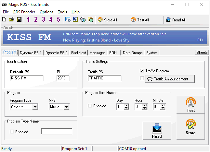Click the RT+ indicator in the On Air display
The height and width of the screenshot is (152, 210).
pyautogui.click(x=200, y=40)
